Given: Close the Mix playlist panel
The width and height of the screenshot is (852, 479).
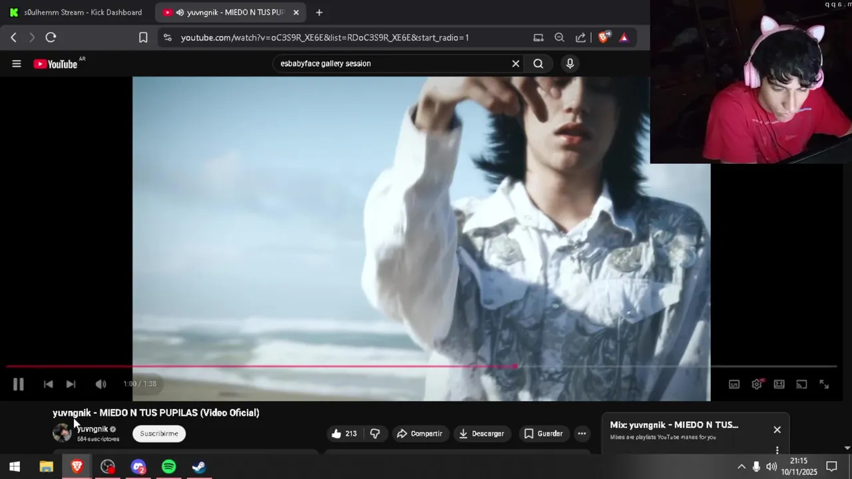Looking at the screenshot, I should 777,430.
